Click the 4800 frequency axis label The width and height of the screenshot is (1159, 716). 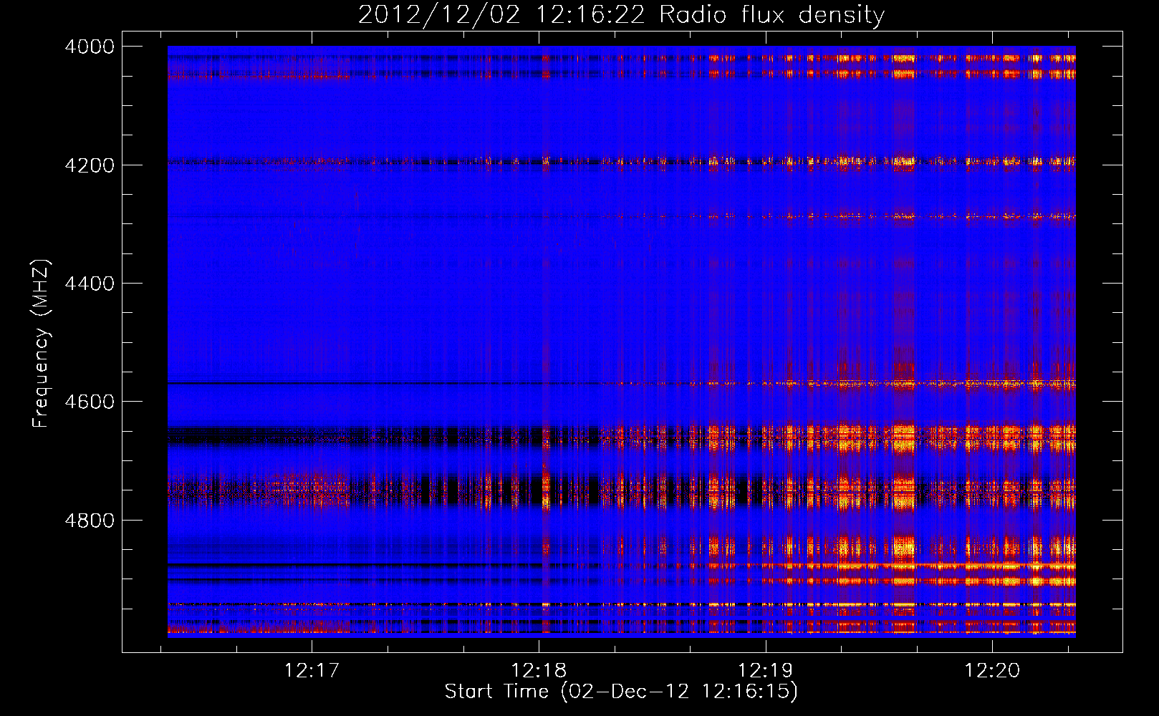point(90,521)
